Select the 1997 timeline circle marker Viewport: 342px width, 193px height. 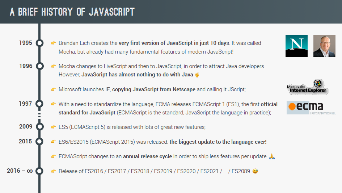coord(39,104)
